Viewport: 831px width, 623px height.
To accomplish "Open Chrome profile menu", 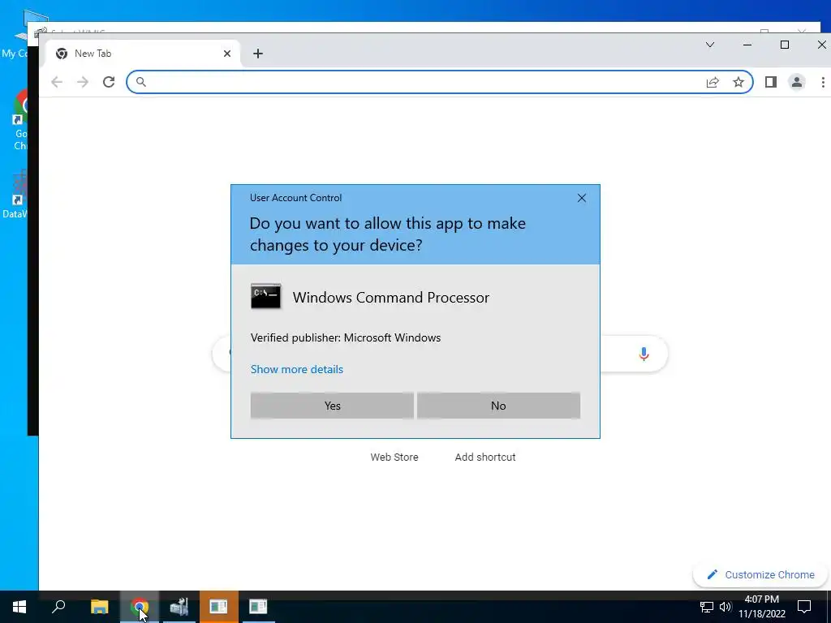I will (x=797, y=82).
